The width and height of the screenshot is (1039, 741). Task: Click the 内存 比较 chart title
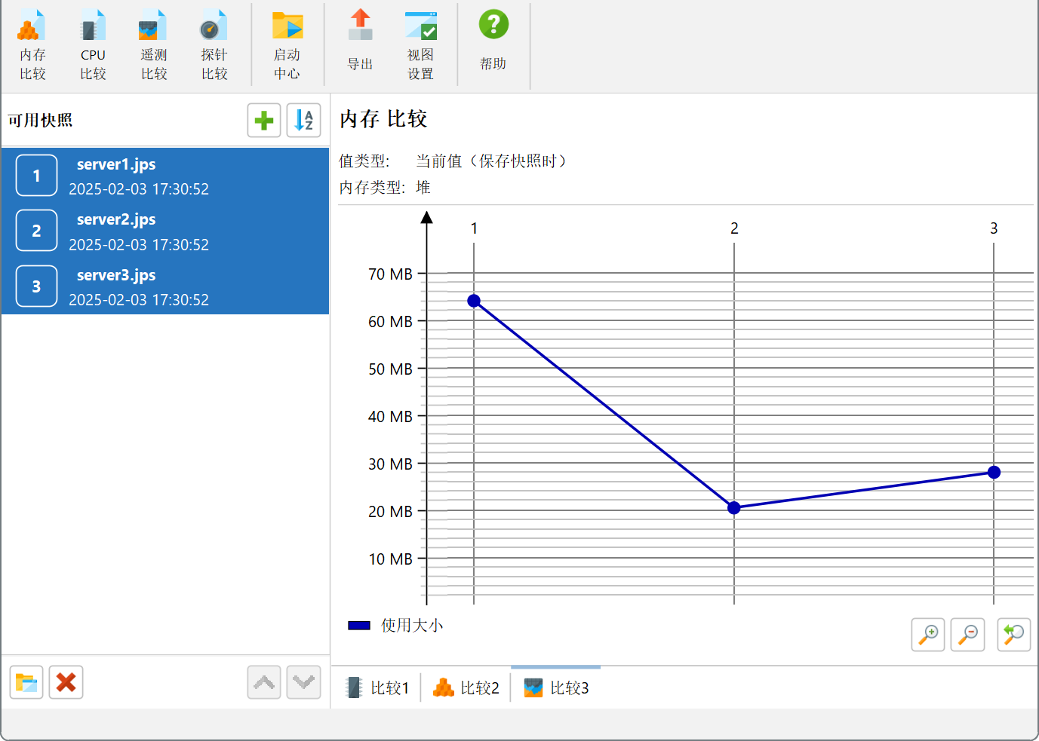(383, 119)
